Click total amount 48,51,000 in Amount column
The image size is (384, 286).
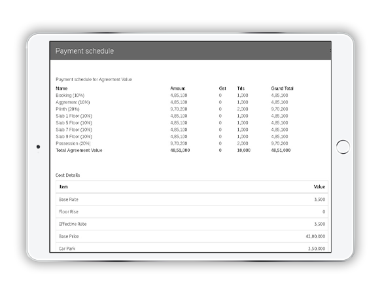(x=180, y=151)
